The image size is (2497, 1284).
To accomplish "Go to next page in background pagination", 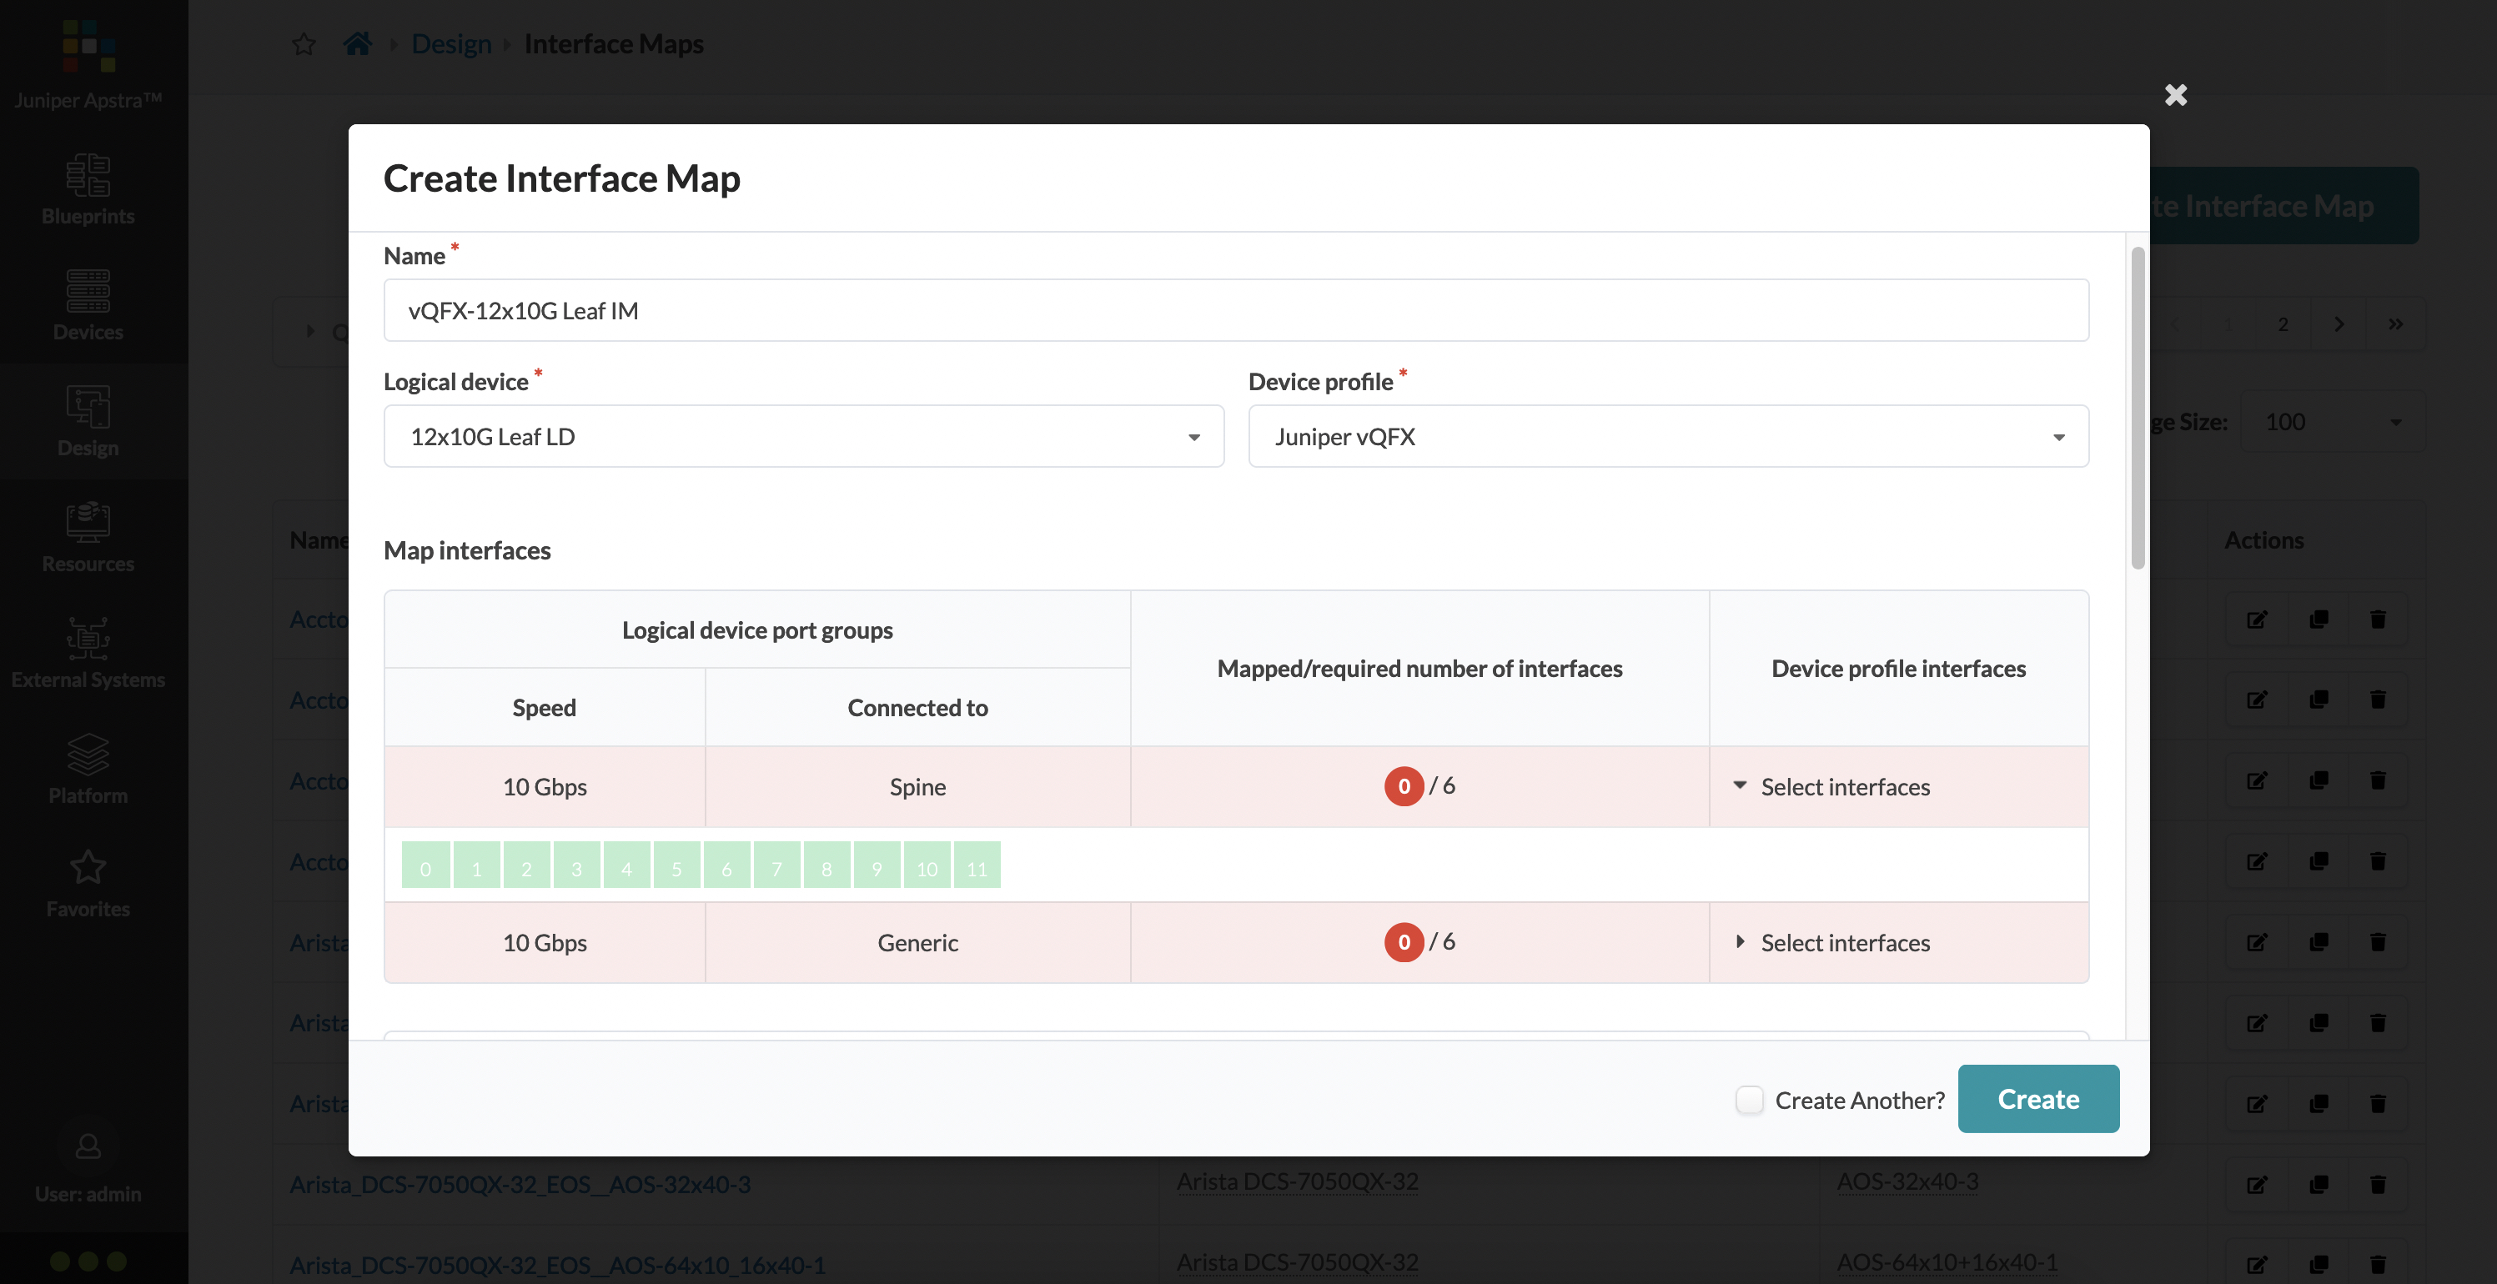I will click(2339, 324).
